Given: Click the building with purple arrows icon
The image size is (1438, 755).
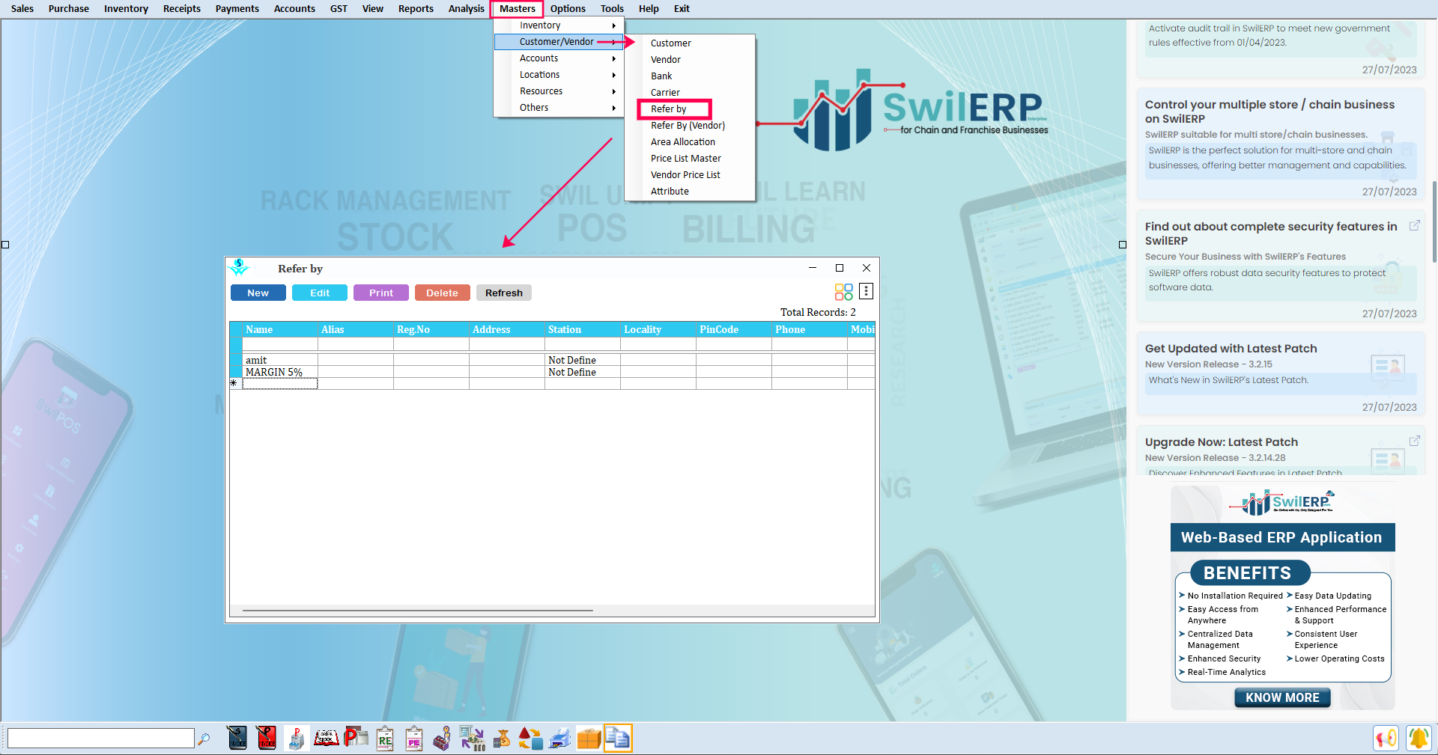Looking at the screenshot, I should coord(472,739).
